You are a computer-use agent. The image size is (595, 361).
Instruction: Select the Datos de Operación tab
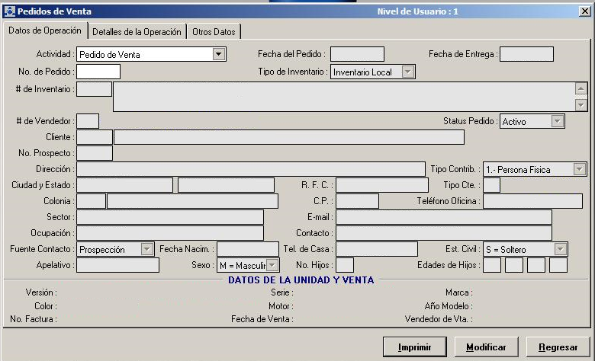coord(44,31)
